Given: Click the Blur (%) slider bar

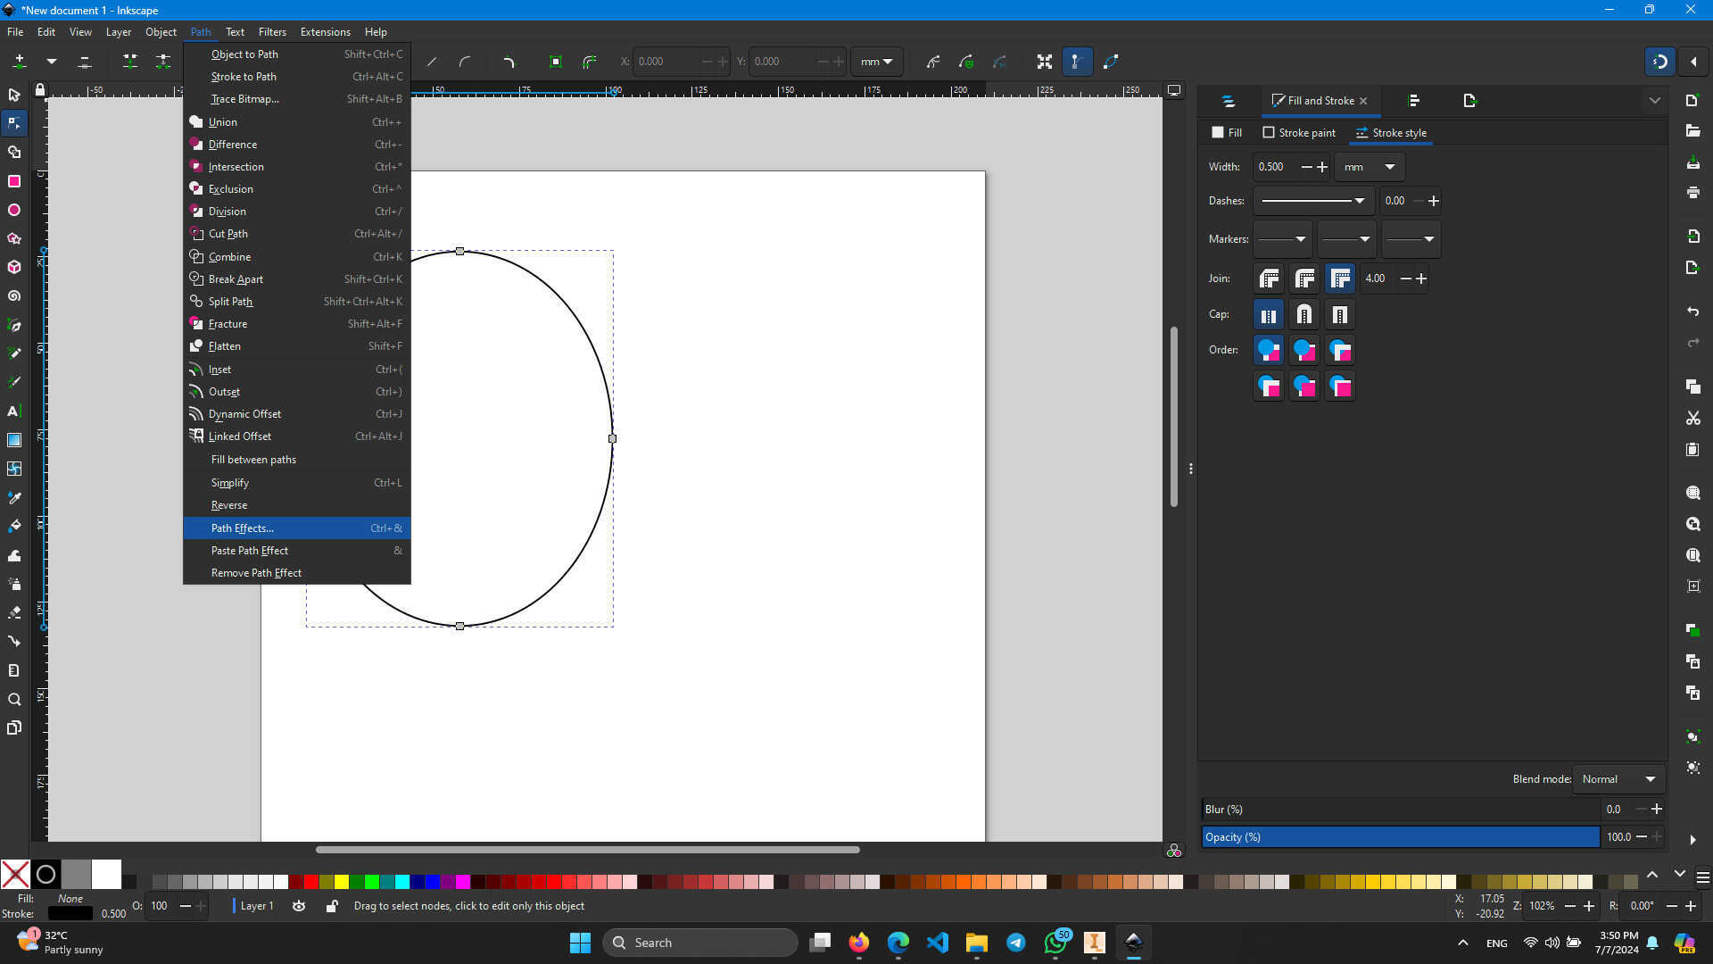Looking at the screenshot, I should click(x=1401, y=810).
